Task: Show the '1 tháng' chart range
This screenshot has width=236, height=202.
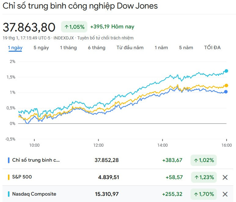Action: pos(68,48)
